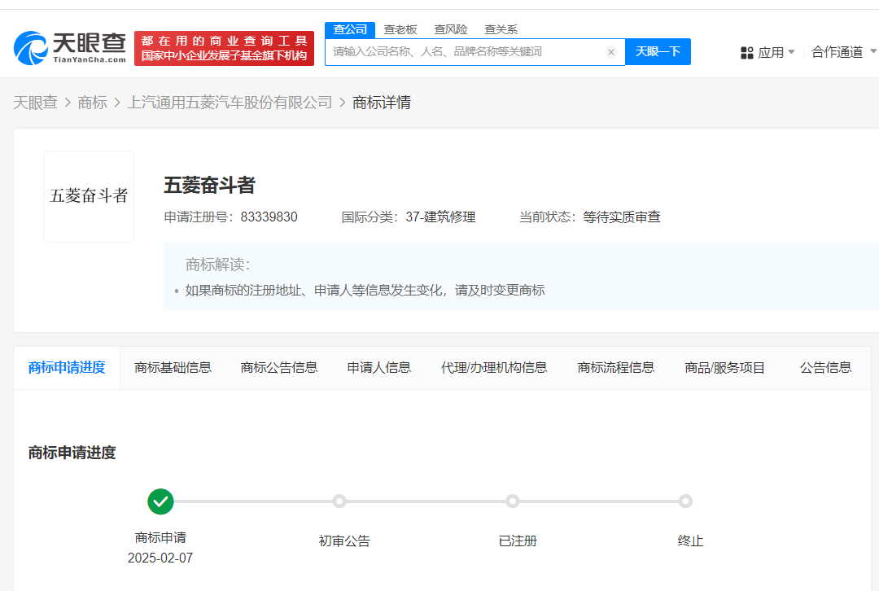The height and width of the screenshot is (591, 879).
Task: Click the red promotional banner
Action: (x=224, y=48)
